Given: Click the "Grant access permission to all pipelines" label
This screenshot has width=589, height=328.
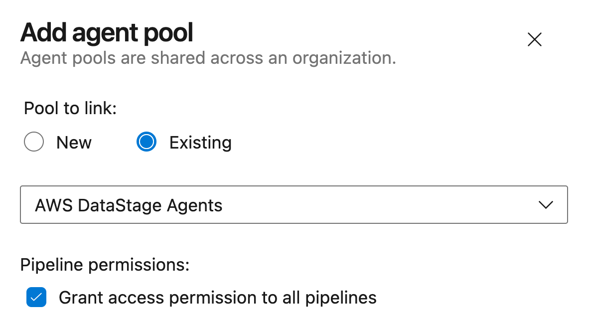Looking at the screenshot, I should pos(217,298).
